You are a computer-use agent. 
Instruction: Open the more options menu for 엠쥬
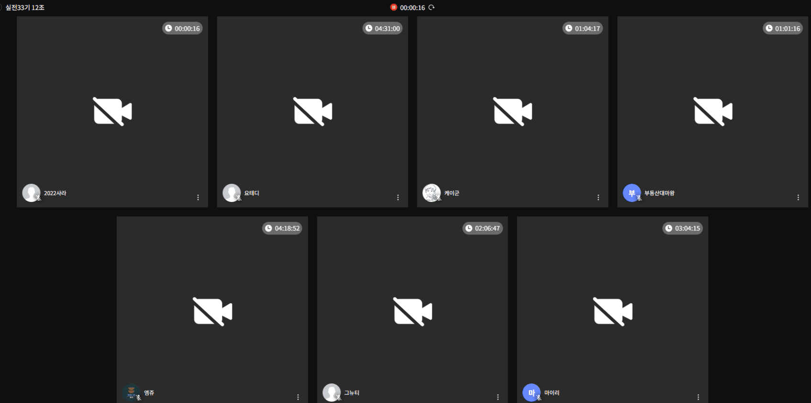pos(298,397)
